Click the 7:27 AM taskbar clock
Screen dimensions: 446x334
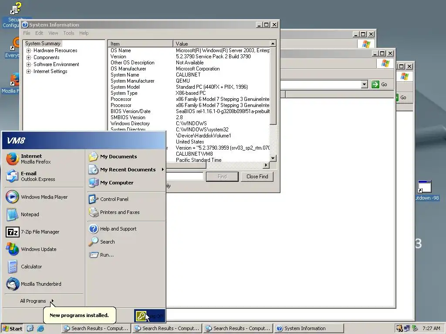click(x=431, y=328)
